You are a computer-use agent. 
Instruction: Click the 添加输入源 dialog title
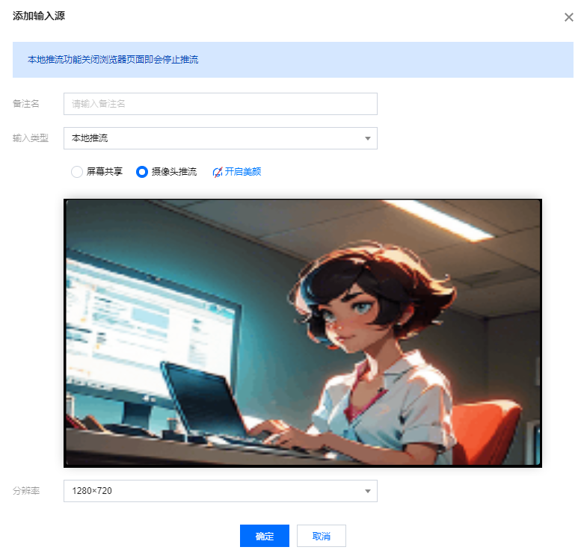click(x=39, y=16)
